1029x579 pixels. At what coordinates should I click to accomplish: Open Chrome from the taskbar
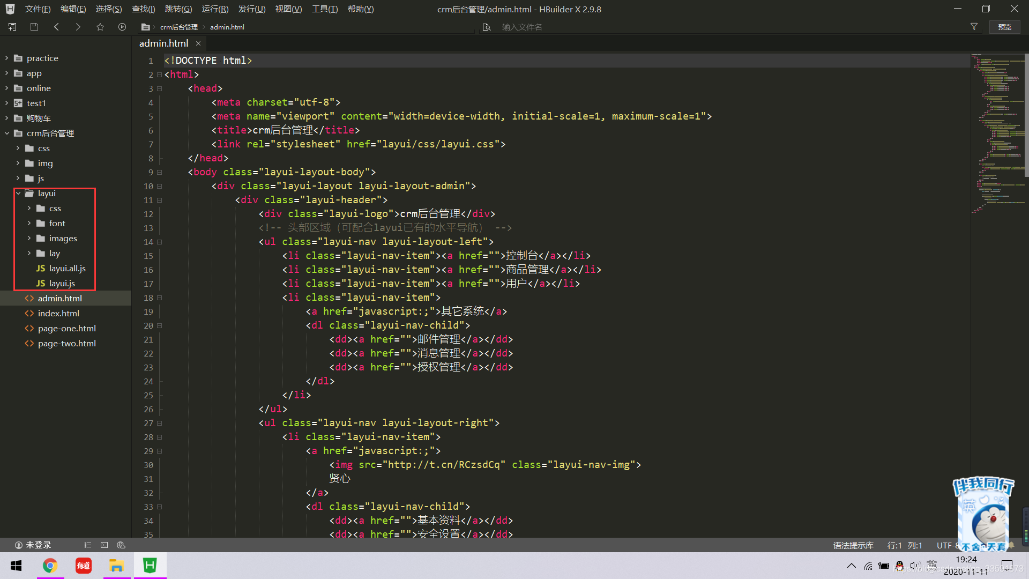pyautogui.click(x=50, y=566)
